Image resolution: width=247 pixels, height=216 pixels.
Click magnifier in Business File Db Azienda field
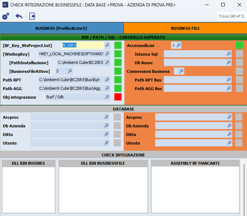229,126
